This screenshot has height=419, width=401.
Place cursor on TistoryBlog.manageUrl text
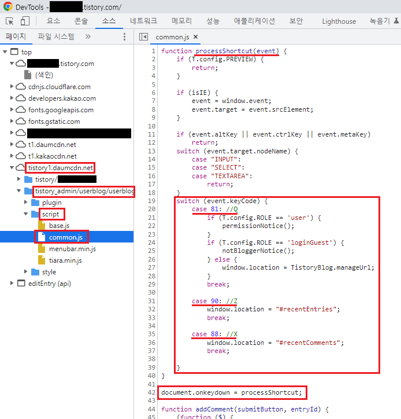[x=331, y=267]
